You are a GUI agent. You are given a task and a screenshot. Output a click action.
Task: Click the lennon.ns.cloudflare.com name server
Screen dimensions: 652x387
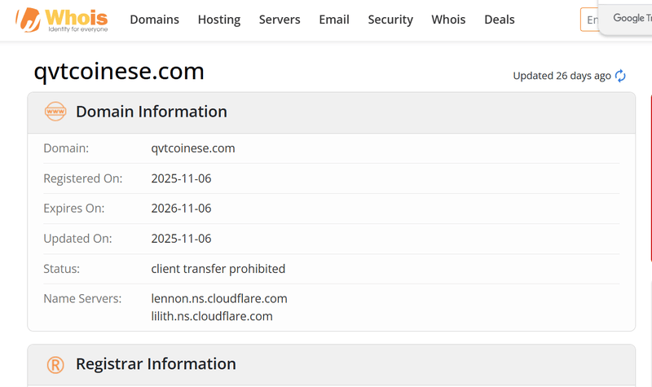coord(219,298)
